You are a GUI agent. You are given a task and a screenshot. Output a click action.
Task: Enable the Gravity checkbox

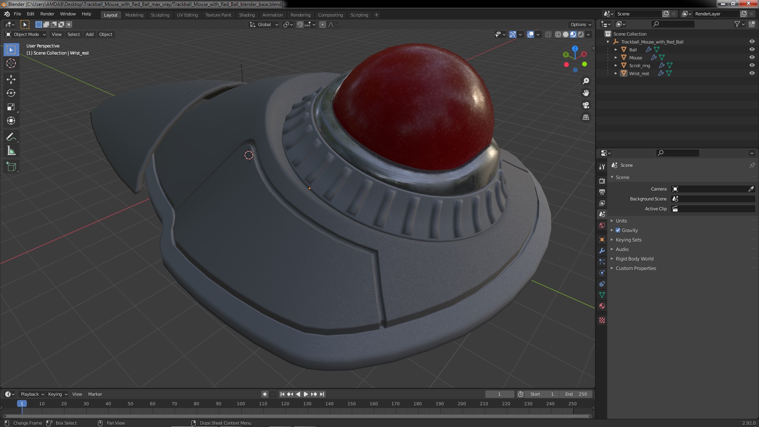coord(618,231)
